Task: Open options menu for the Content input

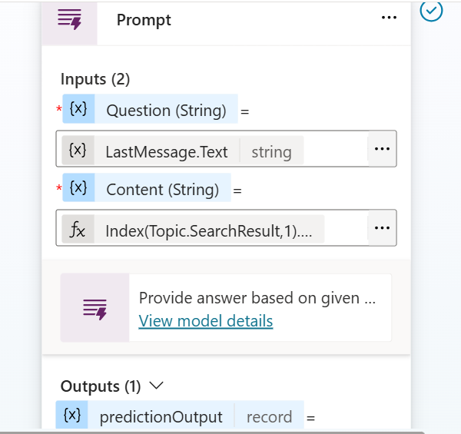Action: pos(382,227)
